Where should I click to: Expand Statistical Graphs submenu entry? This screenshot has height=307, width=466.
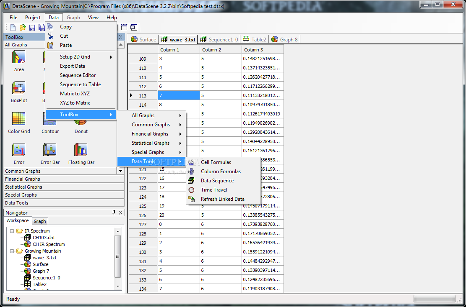[x=151, y=143]
